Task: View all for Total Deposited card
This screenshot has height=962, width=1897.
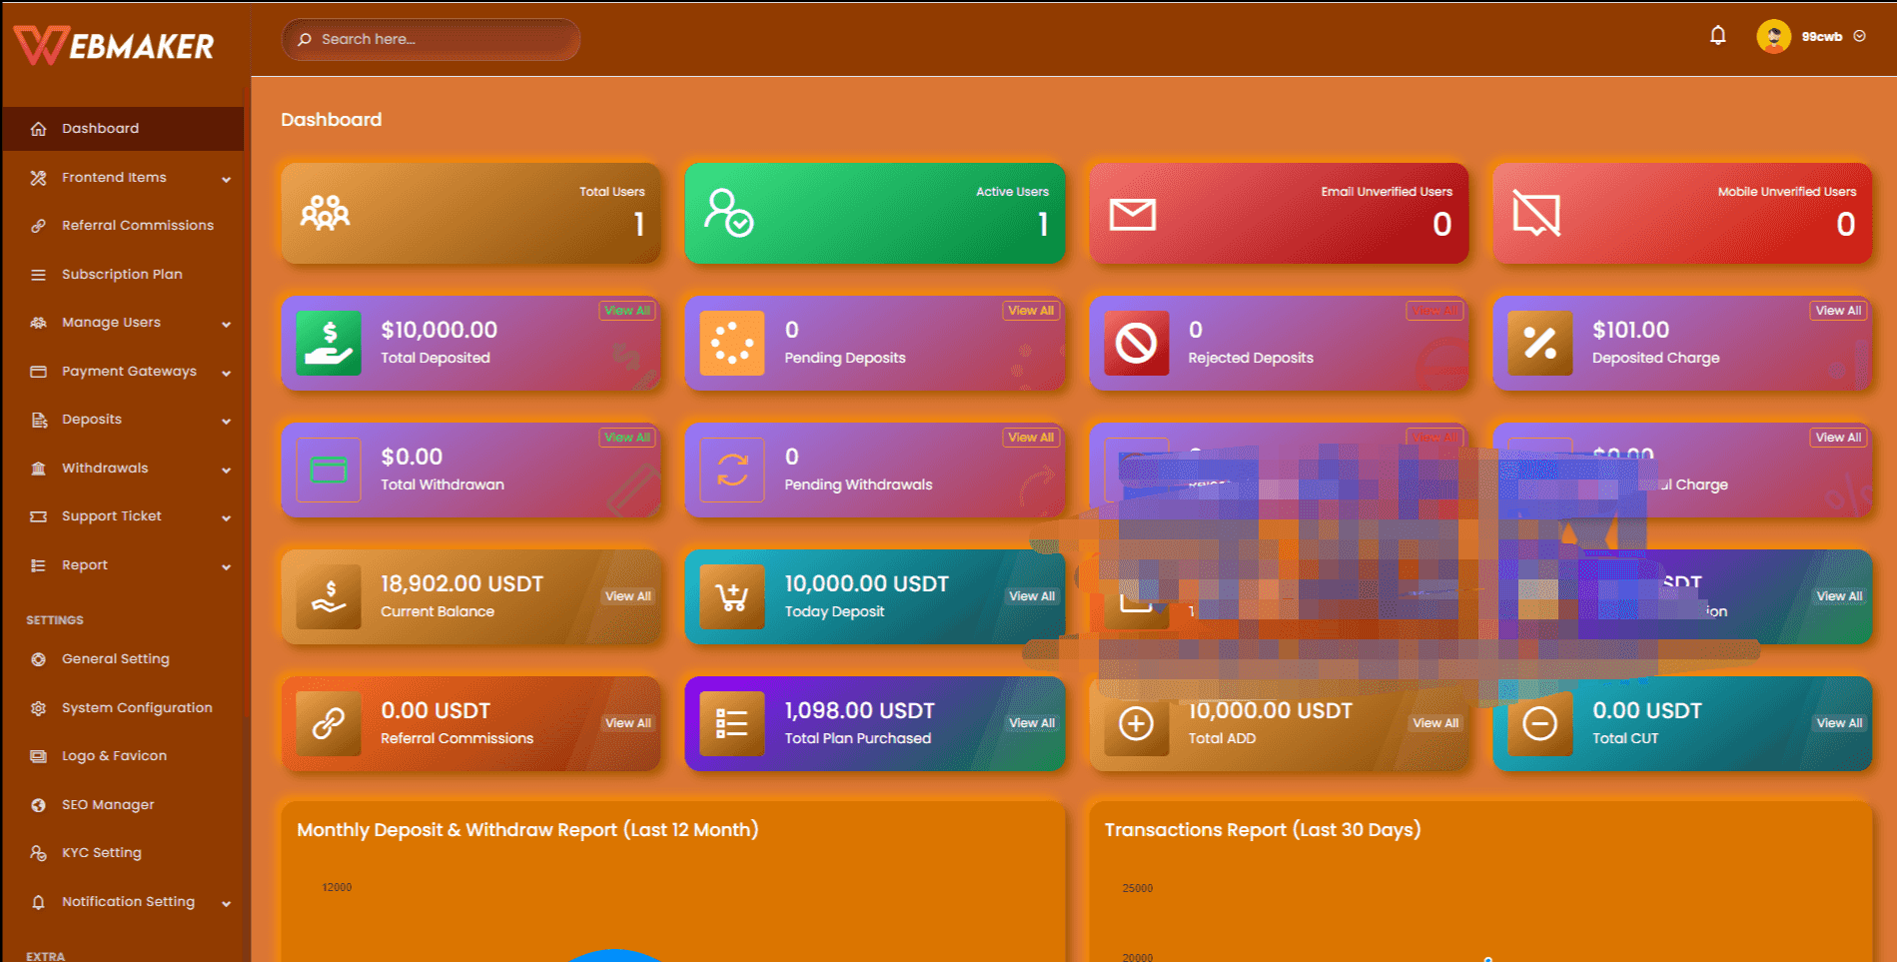Action: pyautogui.click(x=627, y=311)
